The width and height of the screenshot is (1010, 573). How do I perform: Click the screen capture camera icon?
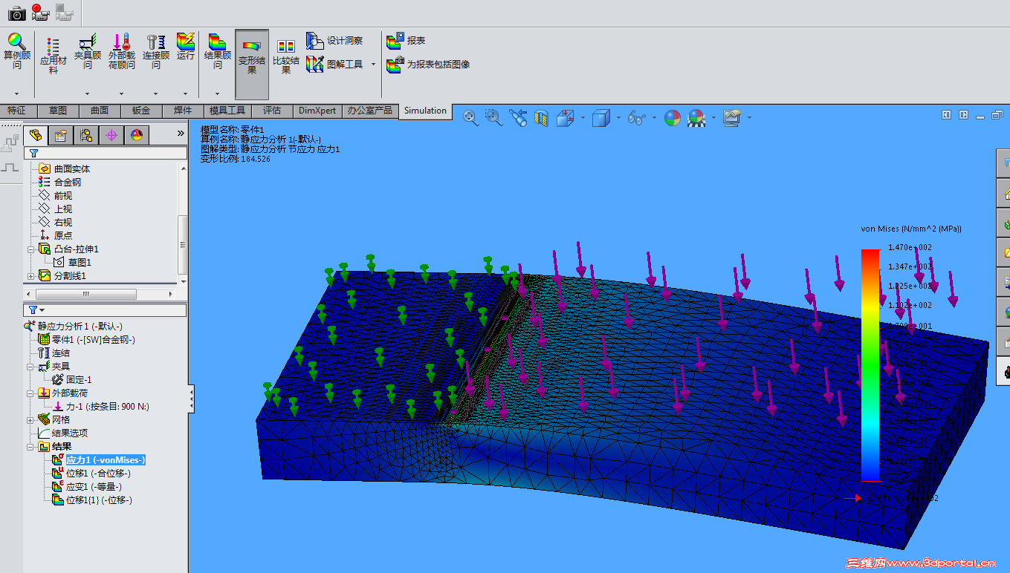pos(17,13)
